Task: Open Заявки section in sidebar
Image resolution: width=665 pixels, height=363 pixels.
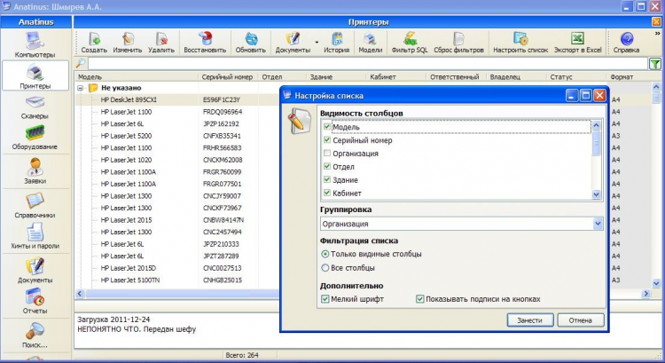Action: tap(35, 170)
